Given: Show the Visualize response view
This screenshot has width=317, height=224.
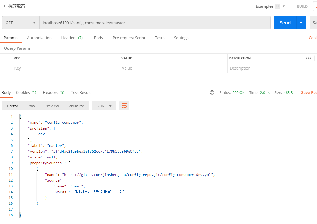Looking at the screenshot, I should coord(76,106).
